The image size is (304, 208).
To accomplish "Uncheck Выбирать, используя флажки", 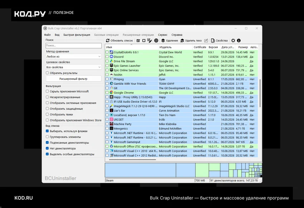I will tap(47, 131).
